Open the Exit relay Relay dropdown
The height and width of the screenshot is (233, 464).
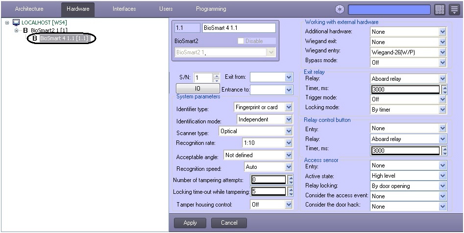click(x=408, y=79)
